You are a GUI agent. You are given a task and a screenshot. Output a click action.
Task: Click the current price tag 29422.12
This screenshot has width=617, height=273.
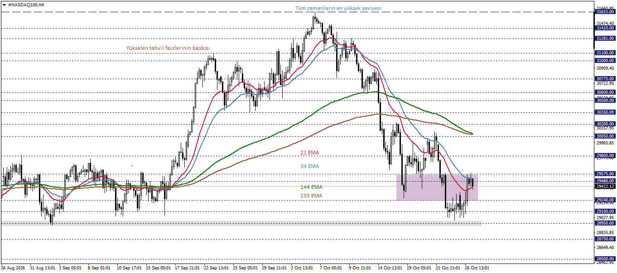[x=605, y=187]
